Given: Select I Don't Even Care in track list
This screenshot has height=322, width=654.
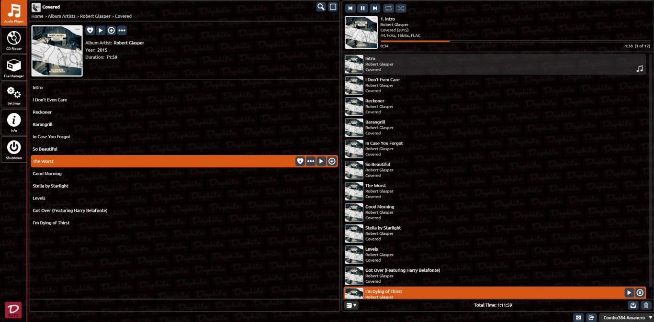Looking at the screenshot, I should (184, 100).
